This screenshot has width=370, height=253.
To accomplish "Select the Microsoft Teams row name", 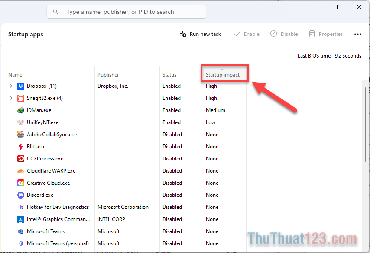I will tap(46, 231).
